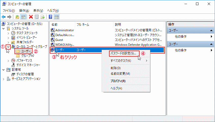The image size is (215, 122).
Task: Expand the イベント ビューアー node
Action: 8,38
